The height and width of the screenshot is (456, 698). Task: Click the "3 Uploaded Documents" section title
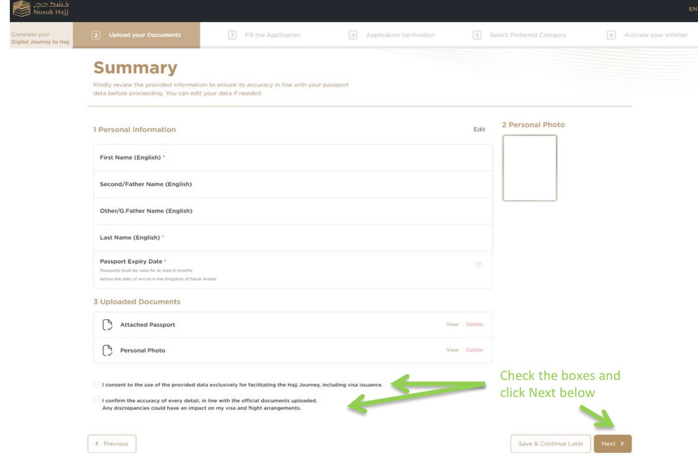pyautogui.click(x=137, y=302)
